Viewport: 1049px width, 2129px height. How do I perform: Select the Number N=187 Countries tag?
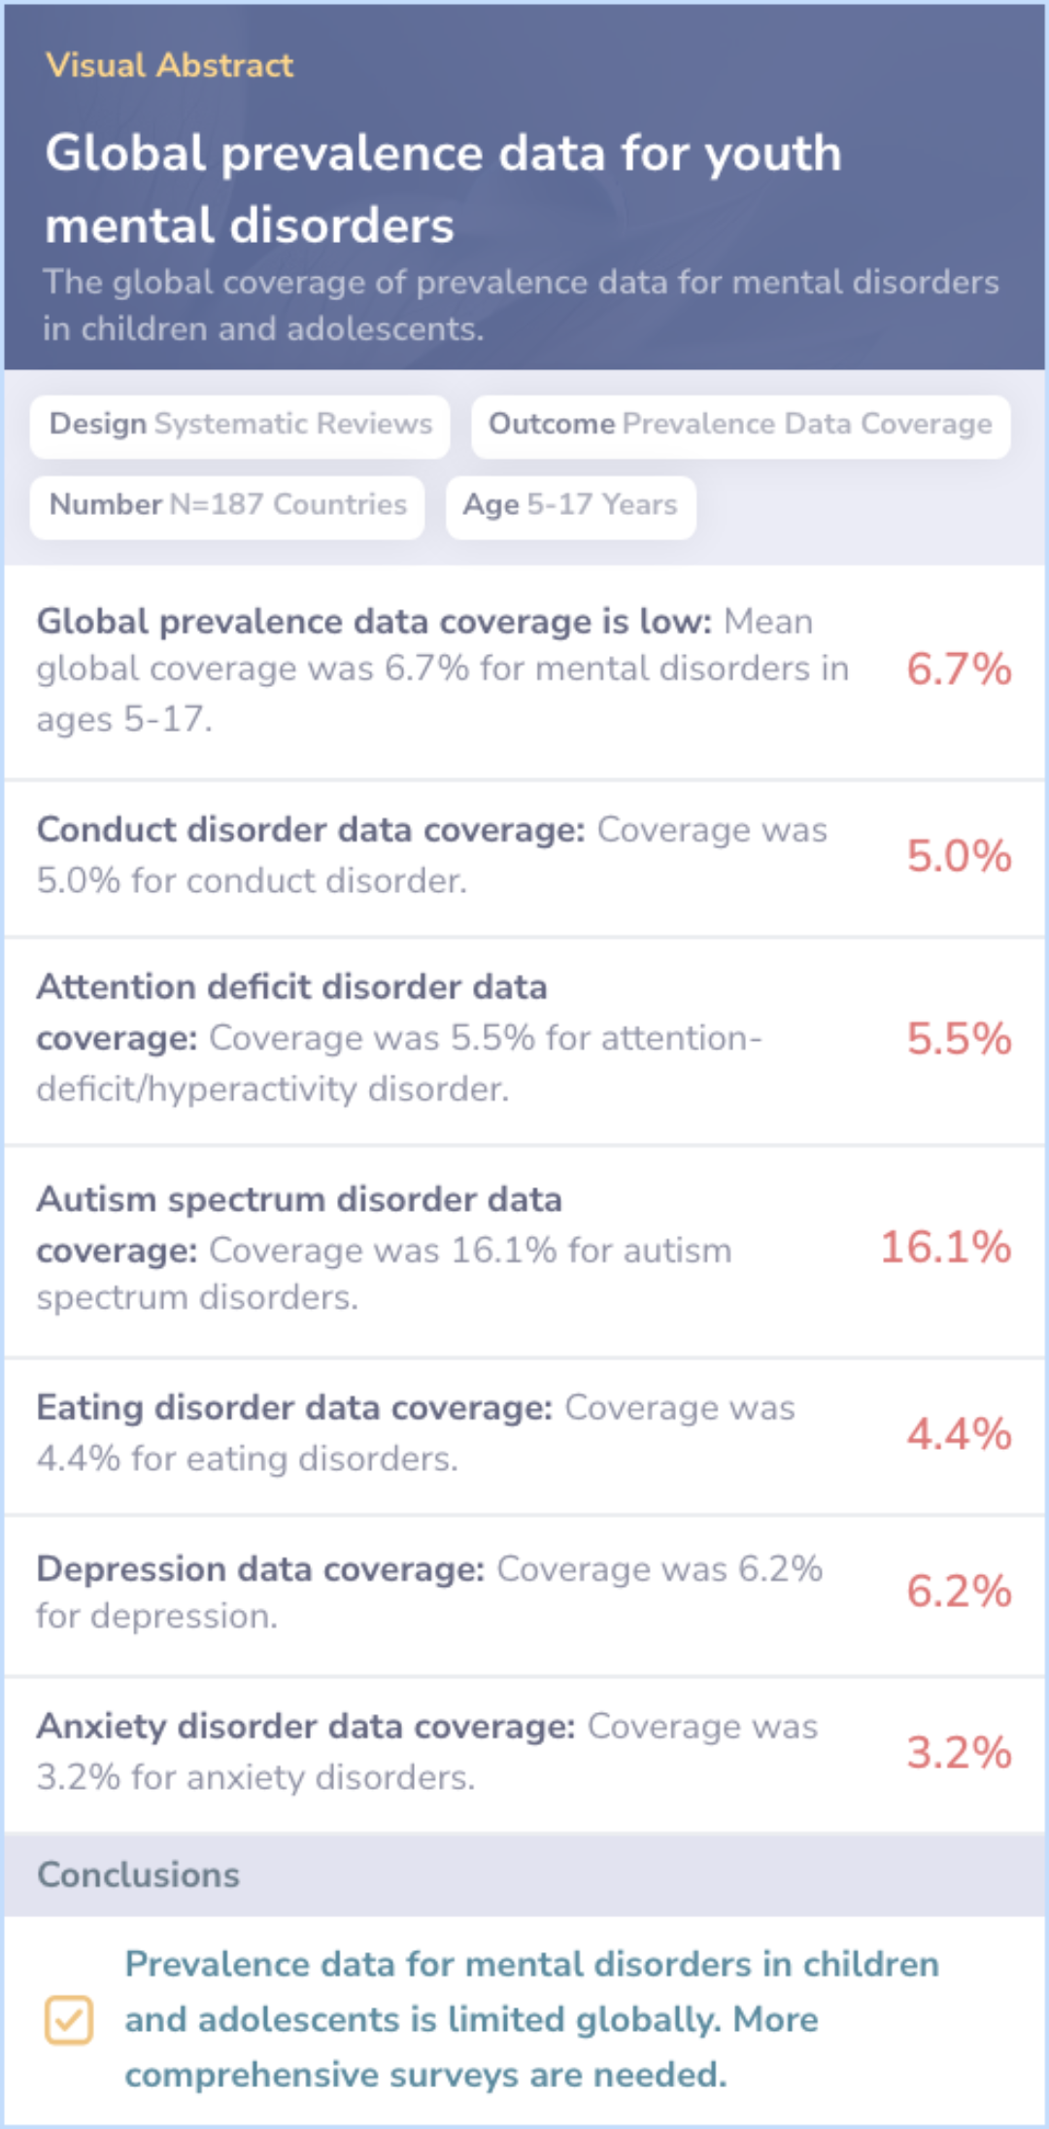(227, 505)
